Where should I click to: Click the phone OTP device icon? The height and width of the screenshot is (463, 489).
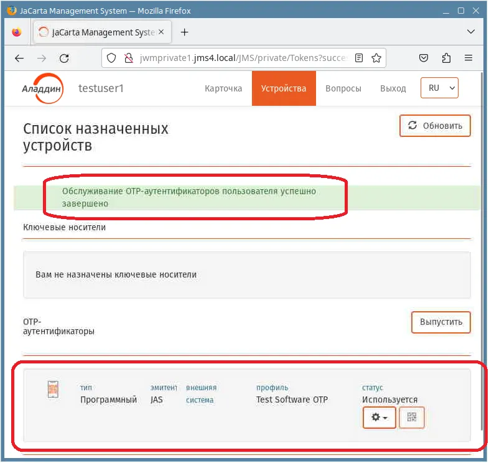tap(53, 390)
